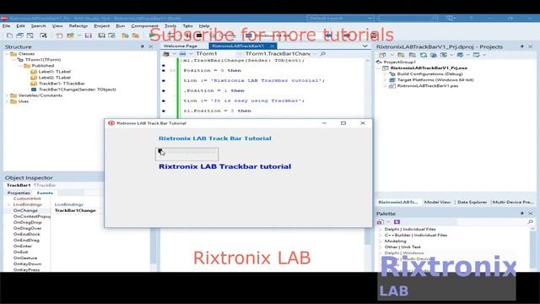
Task: Expand the Build Configurations (Debug) node
Action: point(385,73)
